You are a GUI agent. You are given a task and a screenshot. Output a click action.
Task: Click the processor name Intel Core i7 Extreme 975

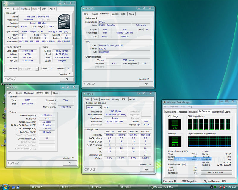38,17
